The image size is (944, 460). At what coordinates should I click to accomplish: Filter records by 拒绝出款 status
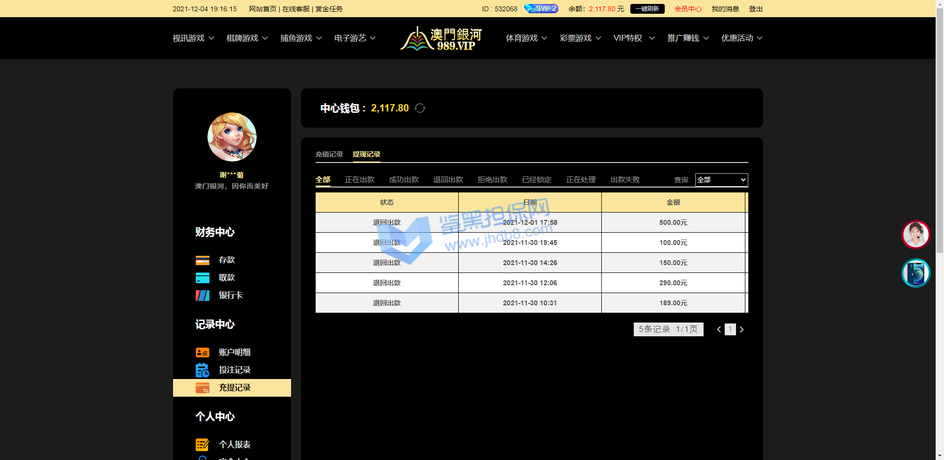pos(492,180)
